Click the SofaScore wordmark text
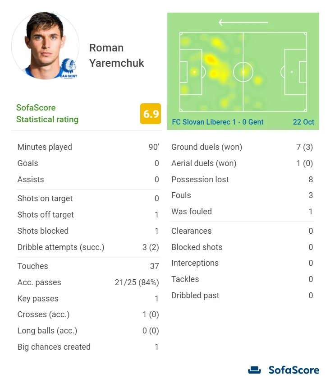Viewport: 330px width, 379px height. point(293,370)
